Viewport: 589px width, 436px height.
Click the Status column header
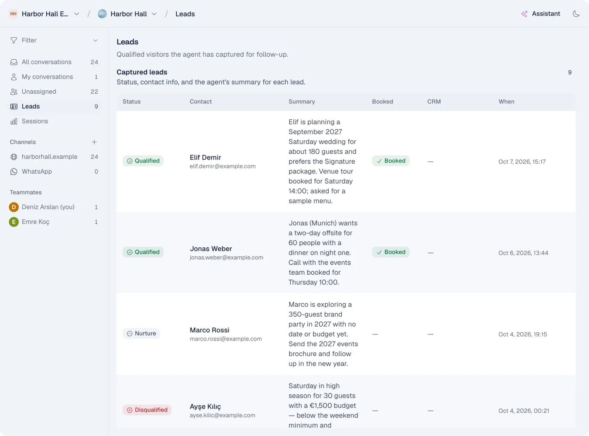tap(132, 102)
